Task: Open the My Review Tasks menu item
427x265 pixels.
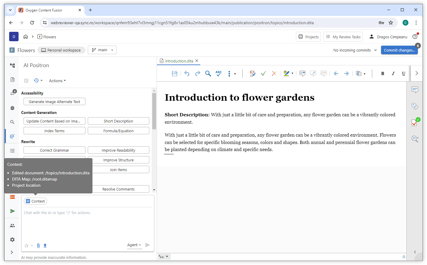Action: [x=343, y=37]
